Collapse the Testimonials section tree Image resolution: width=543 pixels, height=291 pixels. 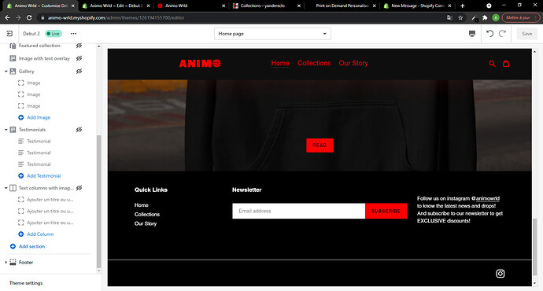(6, 130)
